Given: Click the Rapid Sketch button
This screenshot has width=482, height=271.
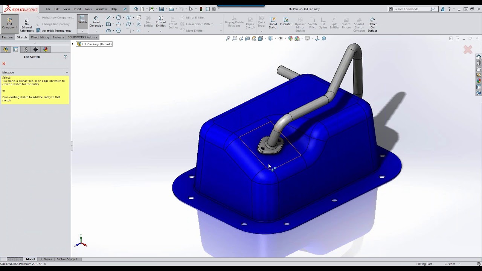Looking at the screenshot, I should tap(273, 23).
